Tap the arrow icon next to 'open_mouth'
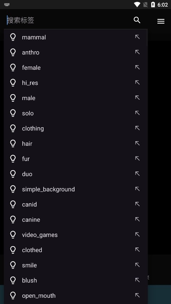Viewport: 171px width, 304px height. click(x=137, y=295)
